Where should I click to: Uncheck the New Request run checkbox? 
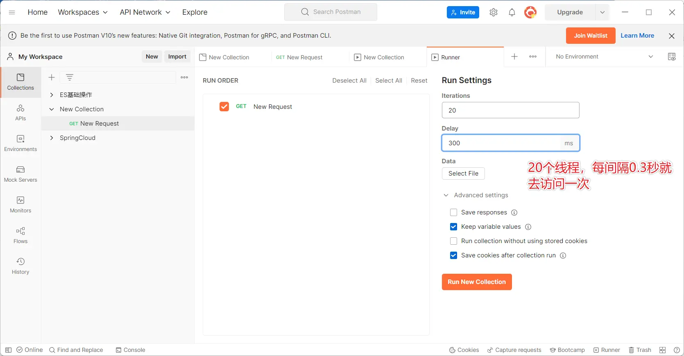[x=224, y=106]
